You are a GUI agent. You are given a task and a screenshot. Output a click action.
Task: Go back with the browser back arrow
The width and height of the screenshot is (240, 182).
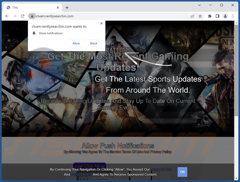coord(7,16)
